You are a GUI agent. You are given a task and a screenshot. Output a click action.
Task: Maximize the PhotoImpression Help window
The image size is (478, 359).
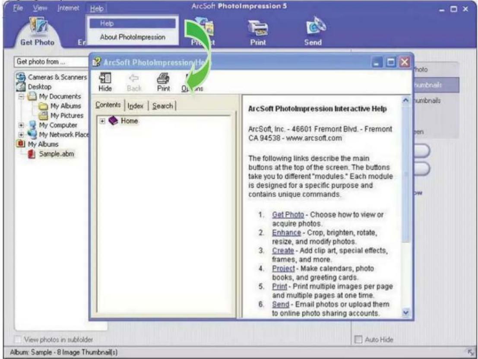(391, 63)
